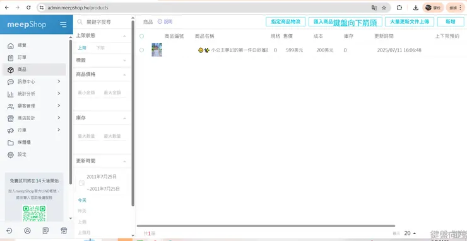Image resolution: width=467 pixels, height=241 pixels.
Task: Go to the 總覽 menu item
Action: pyautogui.click(x=34, y=45)
